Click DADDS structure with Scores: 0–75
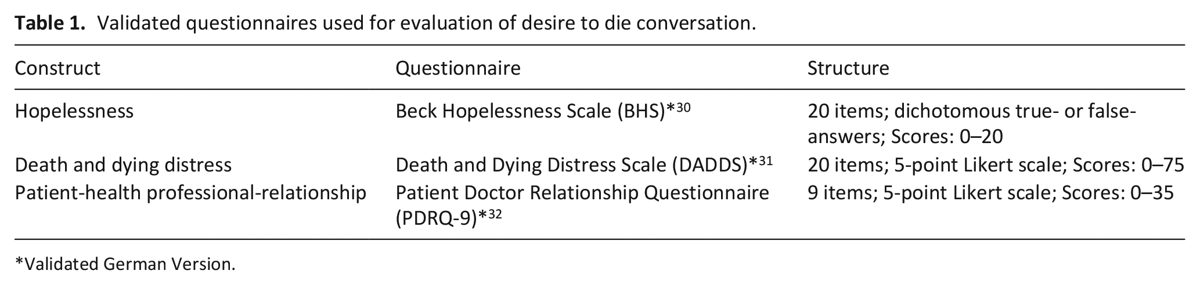The width and height of the screenshot is (1200, 285). (996, 165)
